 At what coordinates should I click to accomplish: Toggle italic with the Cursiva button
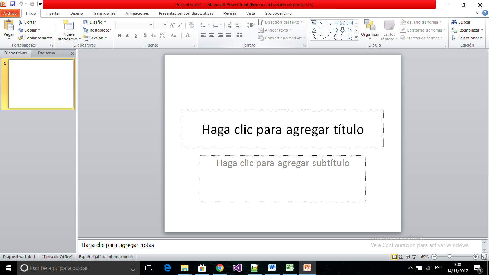(x=127, y=35)
